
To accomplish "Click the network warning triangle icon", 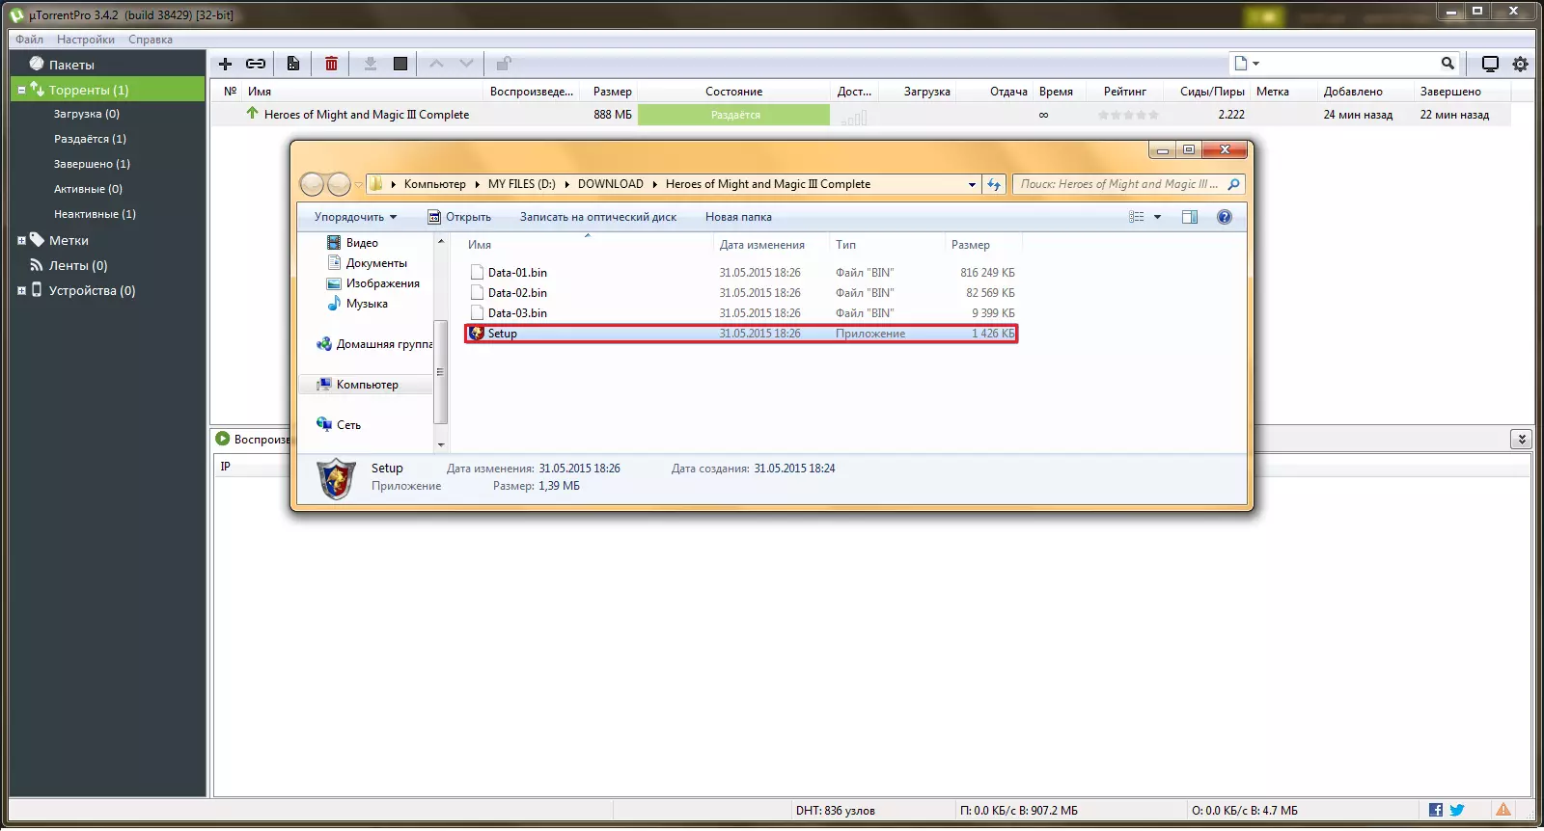I will click(1503, 810).
